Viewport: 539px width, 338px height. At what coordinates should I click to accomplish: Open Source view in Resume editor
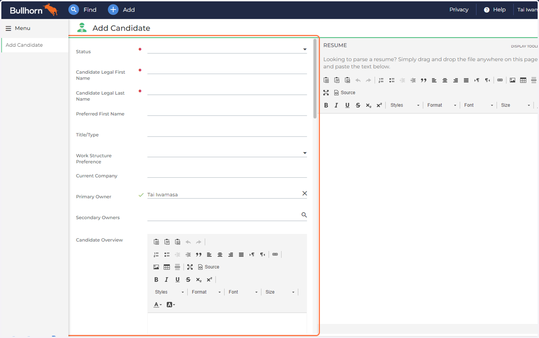(x=345, y=93)
